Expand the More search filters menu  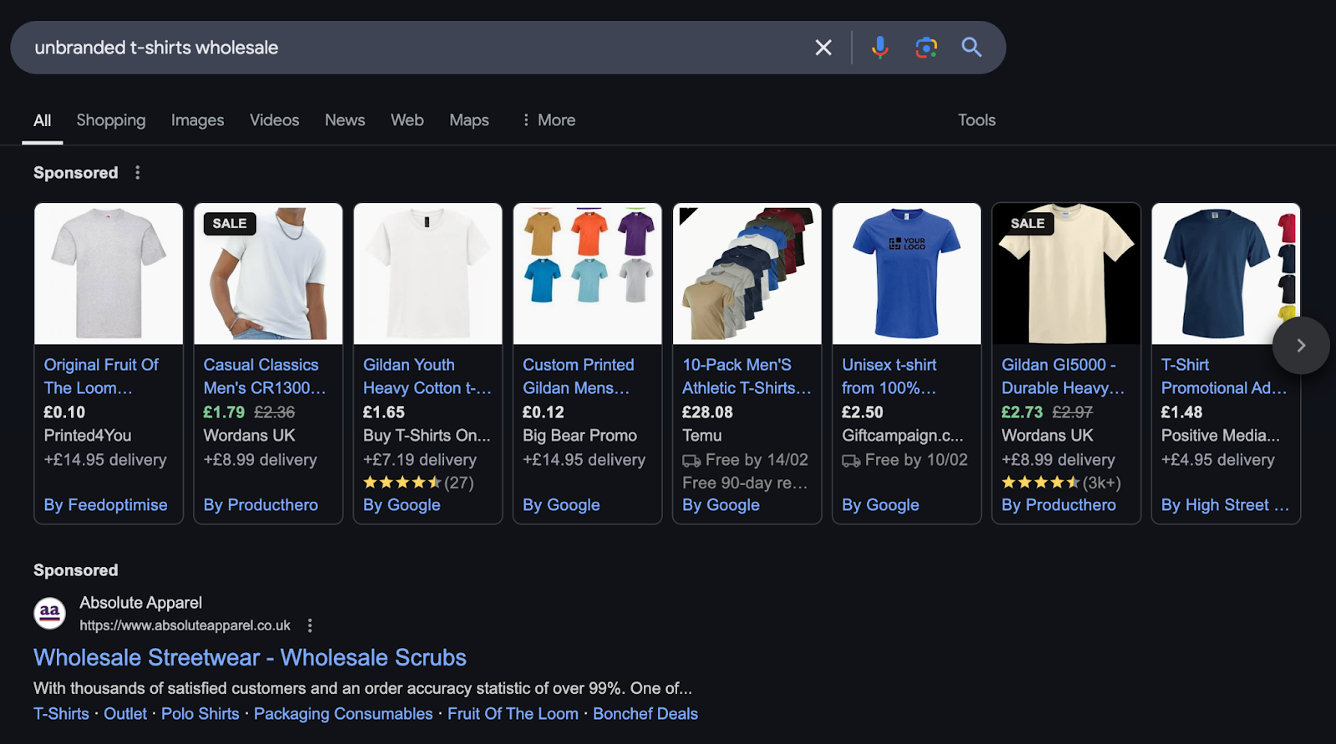click(549, 120)
